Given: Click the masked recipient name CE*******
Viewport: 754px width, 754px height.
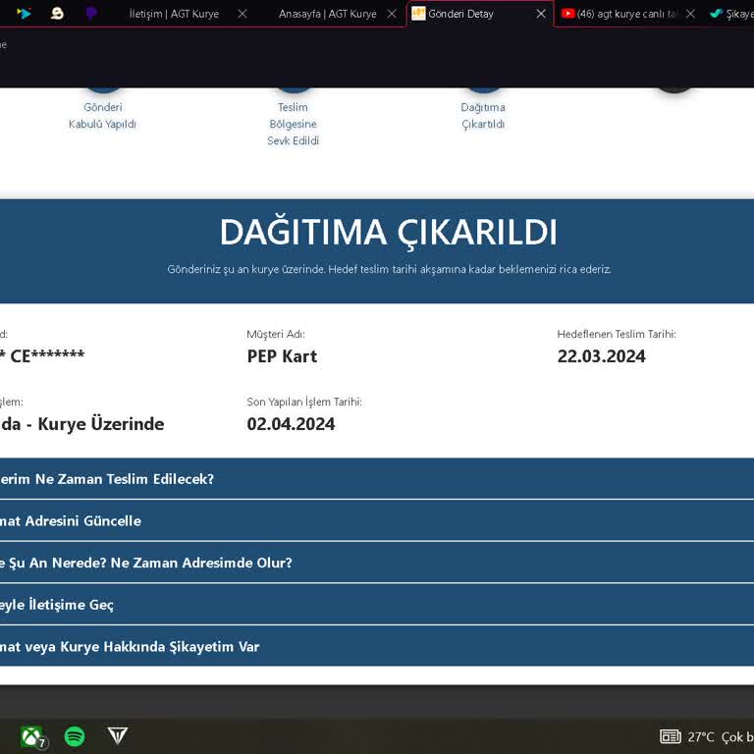Looking at the screenshot, I should tap(47, 356).
